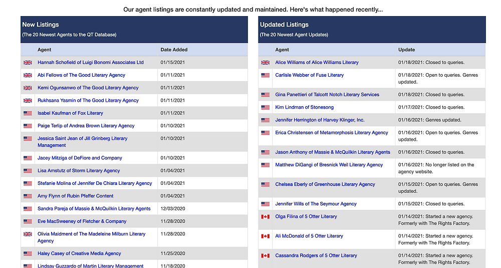501x268 pixels.
Task: Open Jennifer Herrington of Harvey Klinger, Inc.
Action: click(320, 120)
